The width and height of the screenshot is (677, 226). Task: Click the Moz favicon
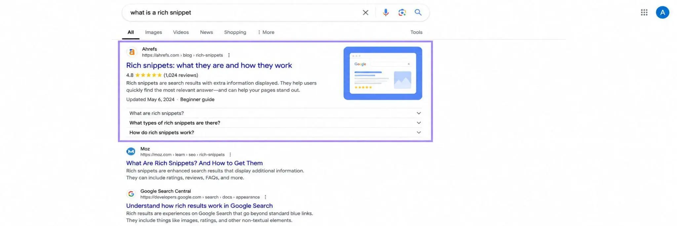tap(131, 152)
